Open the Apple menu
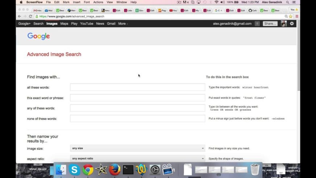Screen dimensions: 316x178 click(21, 2)
